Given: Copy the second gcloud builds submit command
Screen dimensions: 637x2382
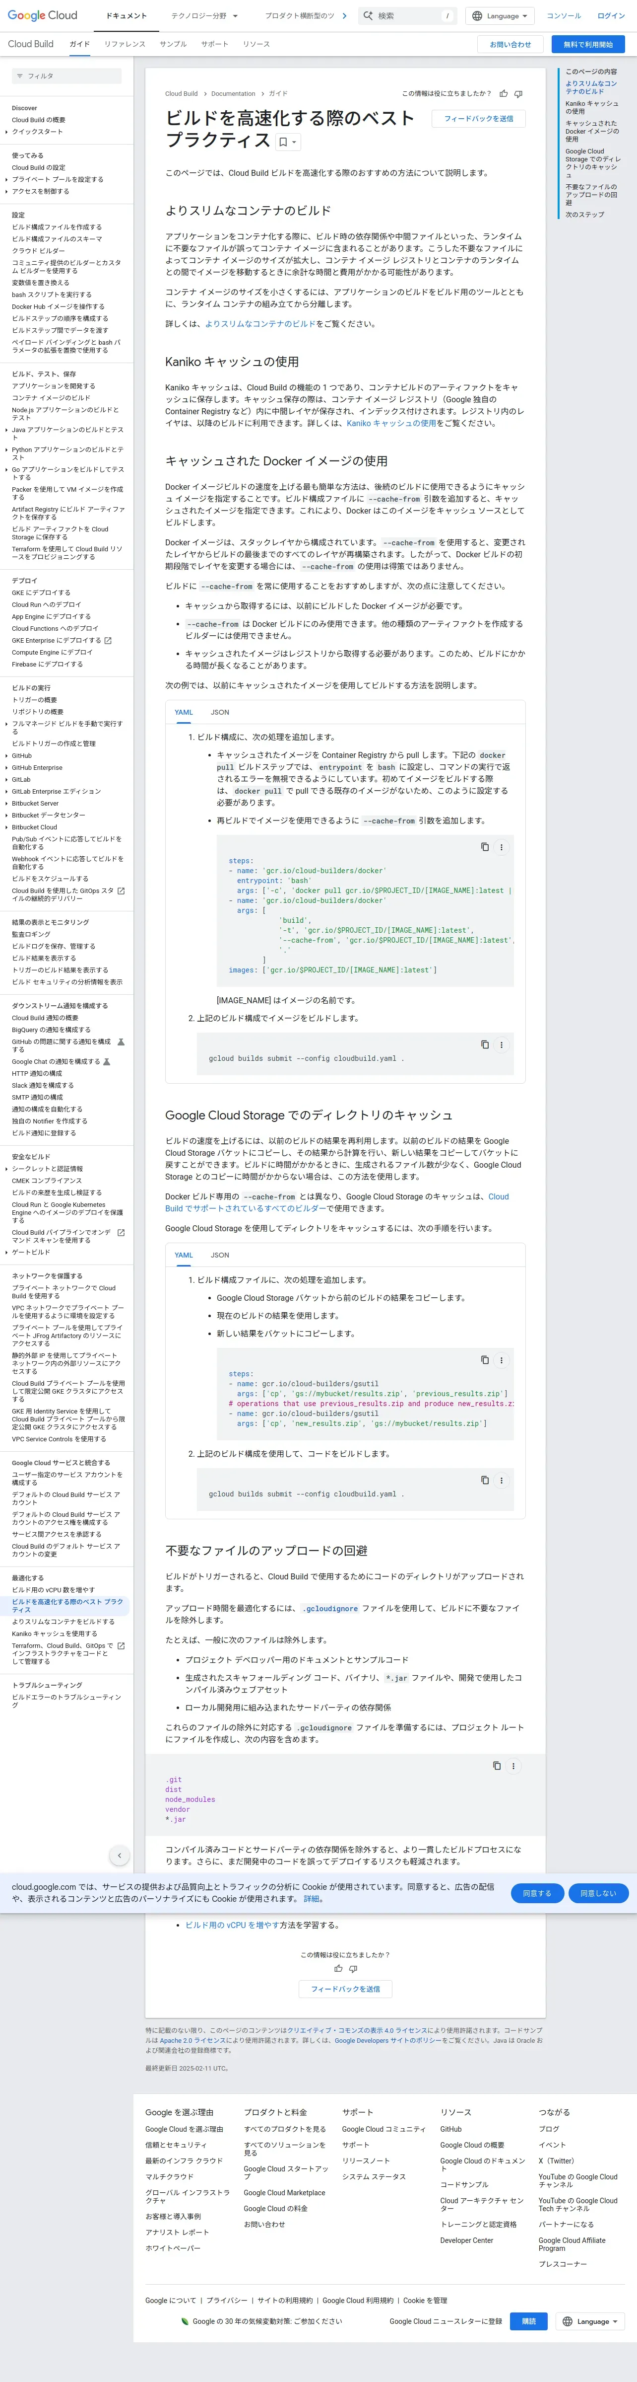Looking at the screenshot, I should (x=485, y=1481).
